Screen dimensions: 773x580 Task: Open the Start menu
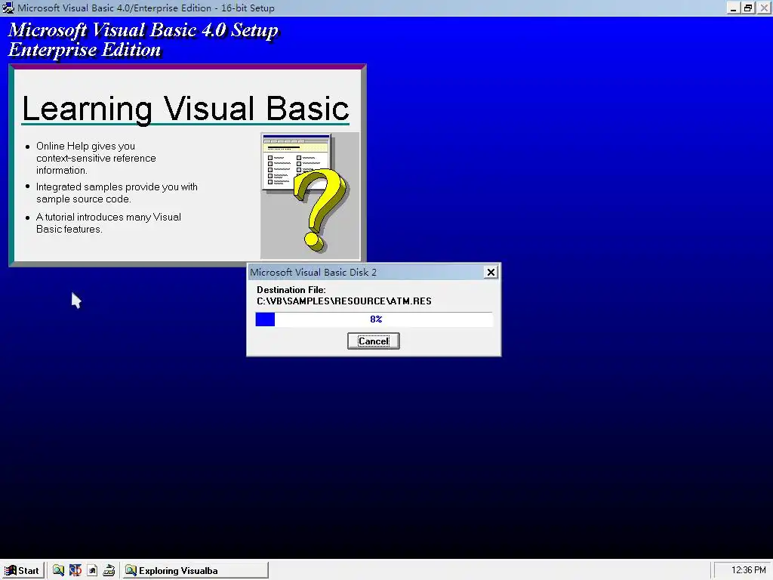22,570
